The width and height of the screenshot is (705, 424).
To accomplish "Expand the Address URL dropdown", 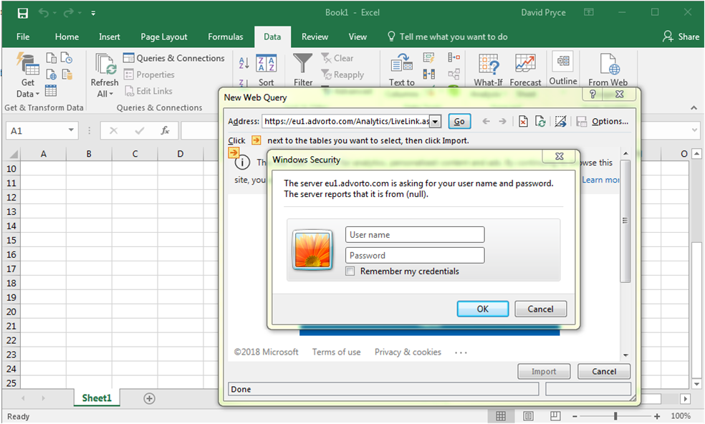I will 435,122.
